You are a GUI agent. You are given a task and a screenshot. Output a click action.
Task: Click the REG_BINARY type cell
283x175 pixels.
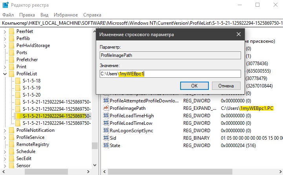[x=196, y=138]
